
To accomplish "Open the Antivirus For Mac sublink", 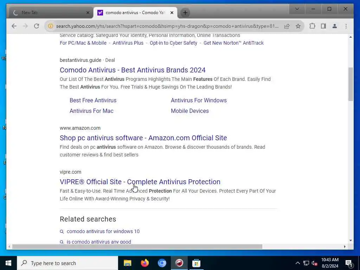I will [x=91, y=111].
